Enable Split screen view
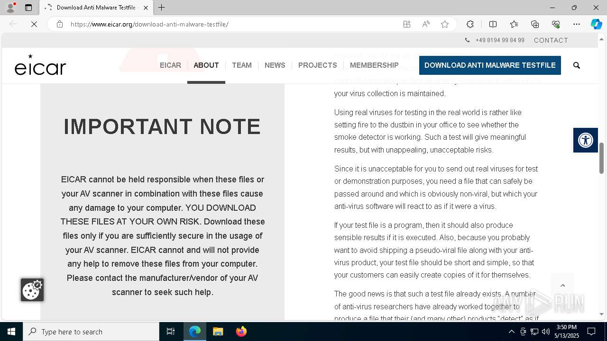The width and height of the screenshot is (607, 341). (493, 24)
